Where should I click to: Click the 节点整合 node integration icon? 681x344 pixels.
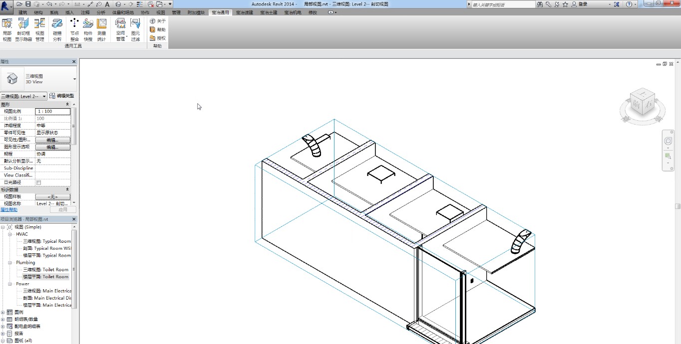74,29
